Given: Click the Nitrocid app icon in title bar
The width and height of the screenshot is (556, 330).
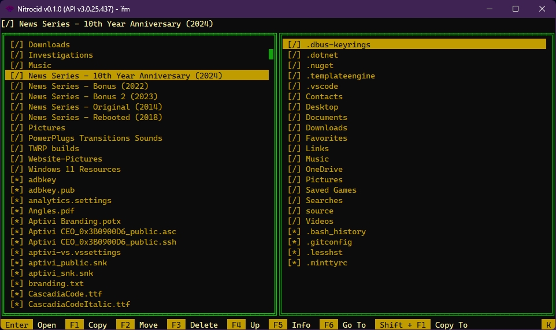Looking at the screenshot, I should click(10, 9).
